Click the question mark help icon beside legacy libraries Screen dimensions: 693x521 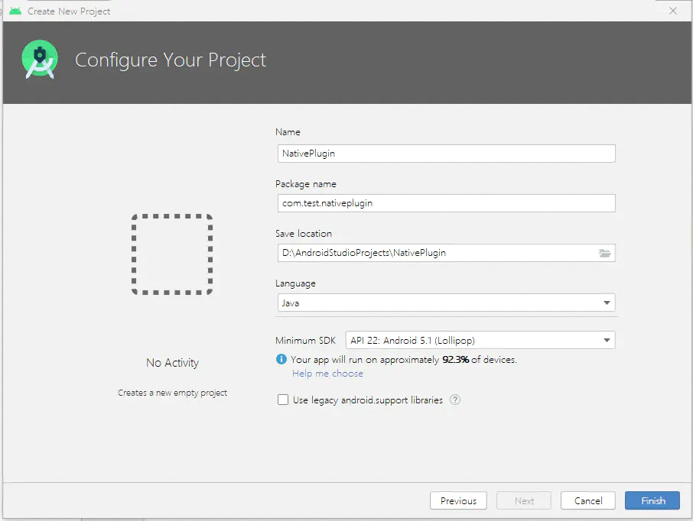(x=455, y=400)
